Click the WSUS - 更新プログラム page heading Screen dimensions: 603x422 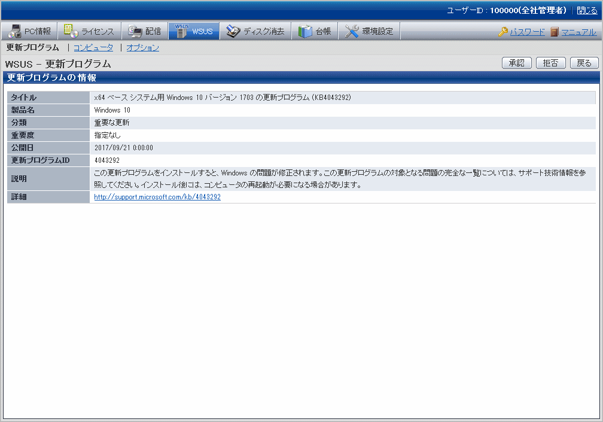[x=58, y=64]
